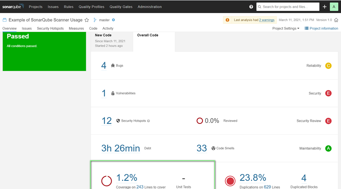Click the 0.0% Reviewed value
The height and width of the screenshot is (189, 341).
[x=212, y=121]
